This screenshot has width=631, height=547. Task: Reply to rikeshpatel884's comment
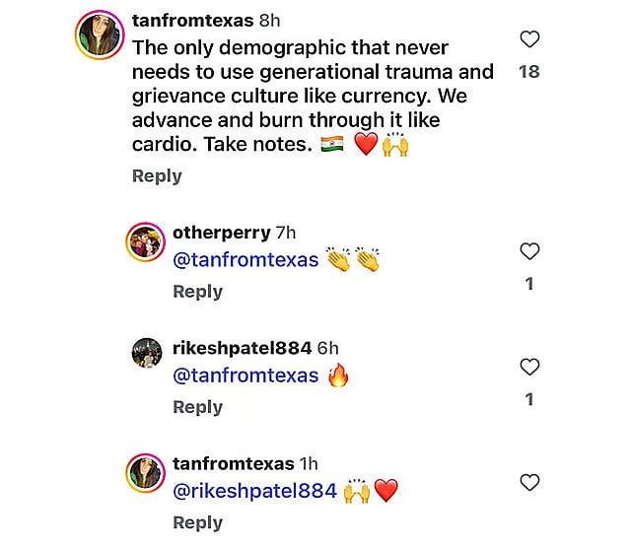click(197, 406)
